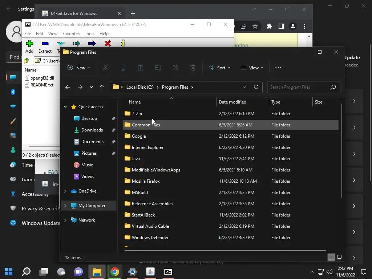Click the Extract icon in 7-Zip
This screenshot has width=372, height=279.
[x=45, y=44]
